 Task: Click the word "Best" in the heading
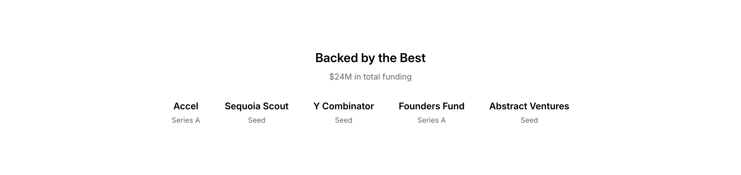tap(412, 58)
